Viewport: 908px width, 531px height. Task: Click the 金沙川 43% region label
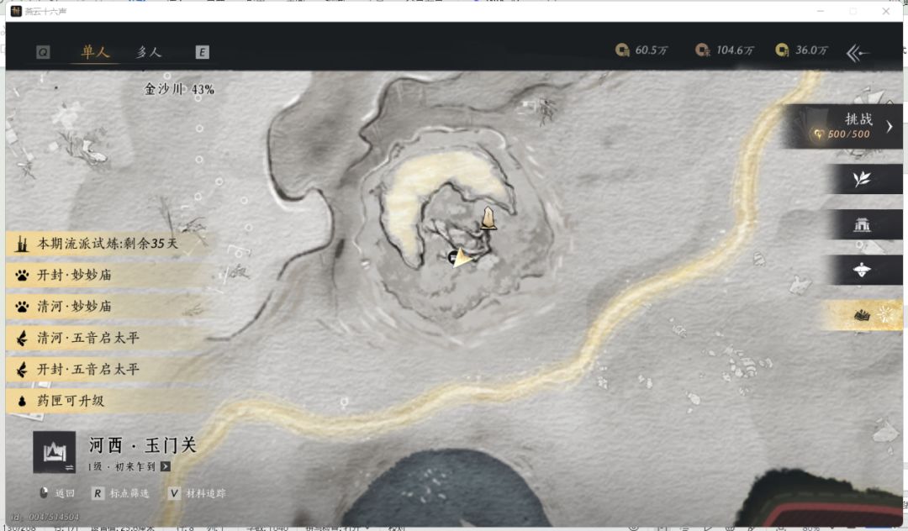point(179,89)
